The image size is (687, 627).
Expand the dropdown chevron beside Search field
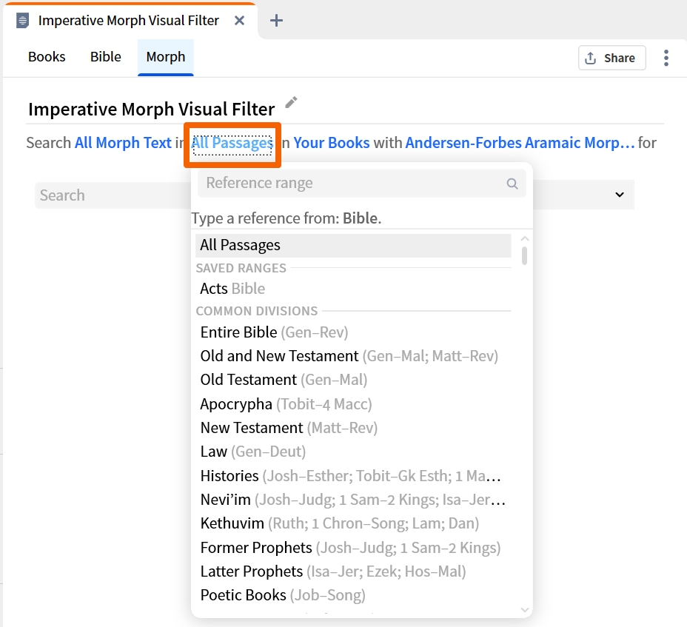(x=619, y=195)
